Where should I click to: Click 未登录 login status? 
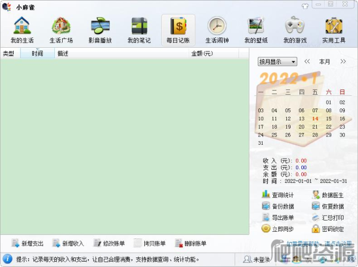[x=256, y=259]
